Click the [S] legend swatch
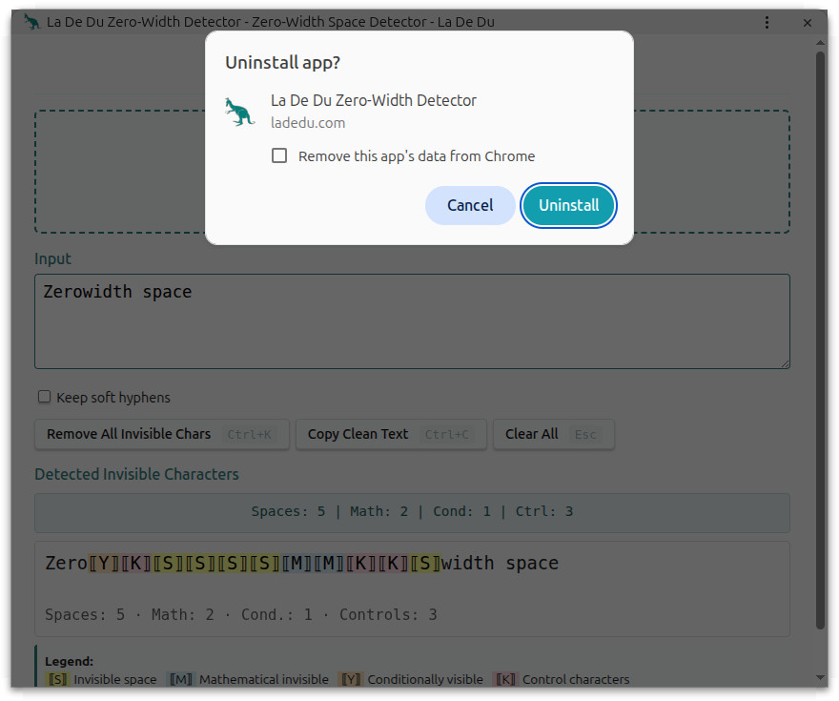The width and height of the screenshot is (839, 701). tap(58, 679)
